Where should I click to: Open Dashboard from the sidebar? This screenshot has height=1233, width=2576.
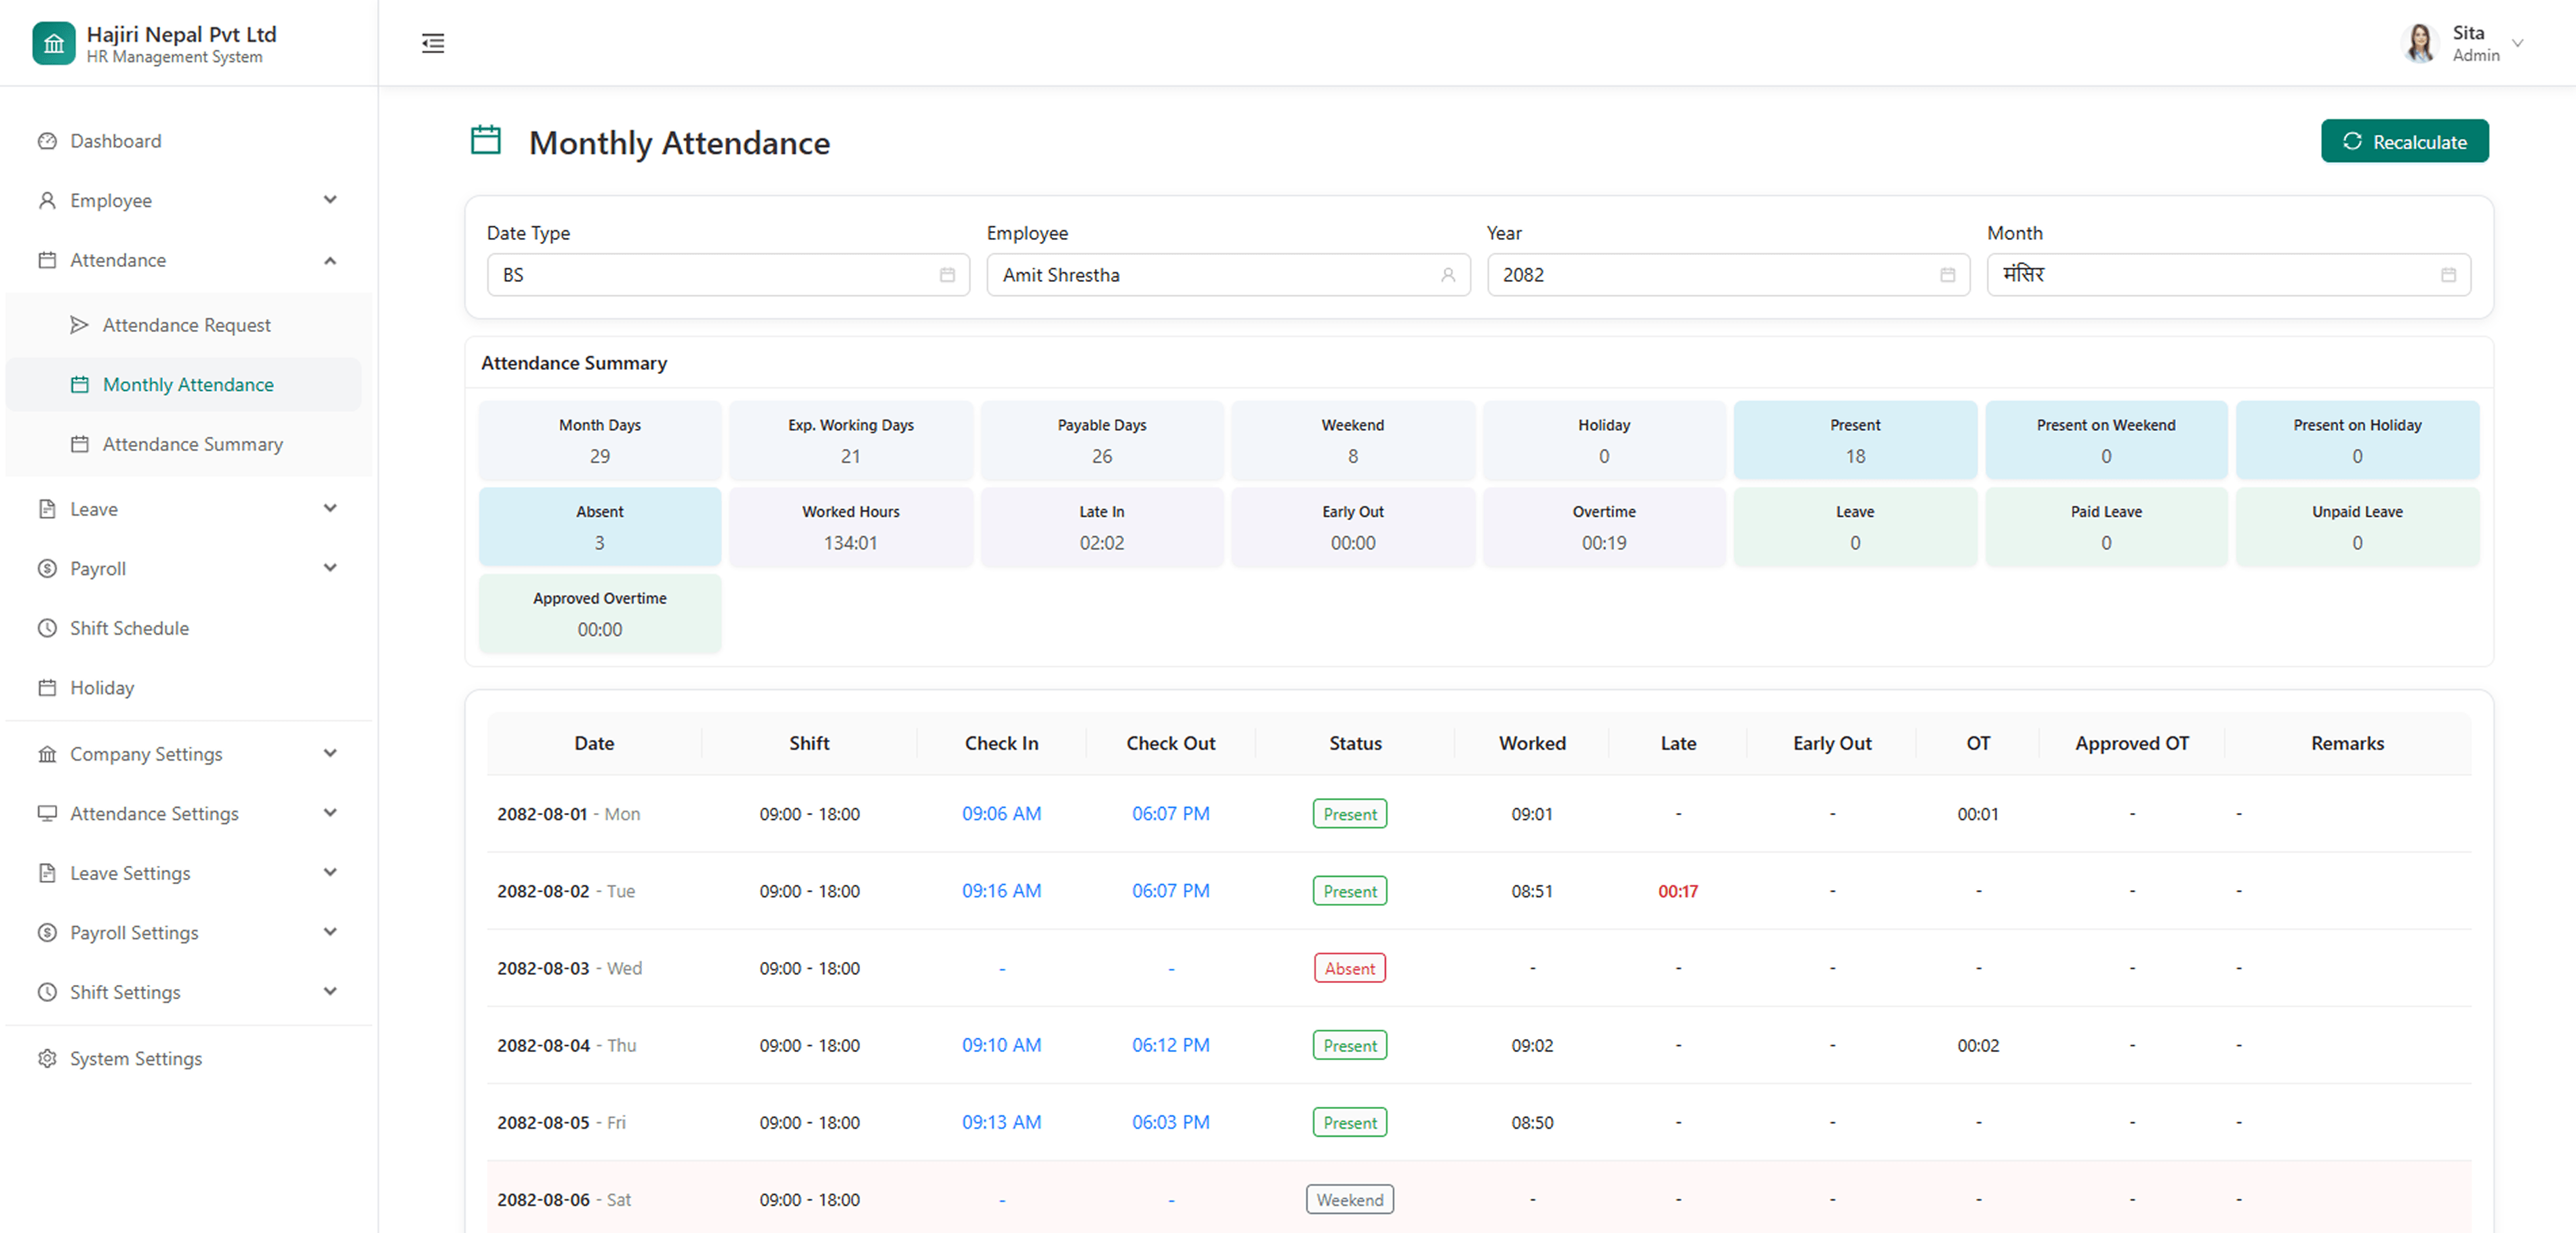tap(115, 141)
